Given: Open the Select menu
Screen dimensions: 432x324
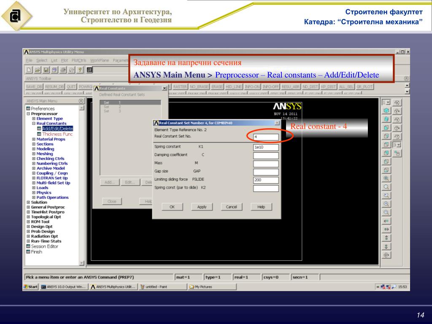Looking at the screenshot, I should point(42,60).
